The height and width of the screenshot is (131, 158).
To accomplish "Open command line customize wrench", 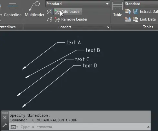I will 5,125.
